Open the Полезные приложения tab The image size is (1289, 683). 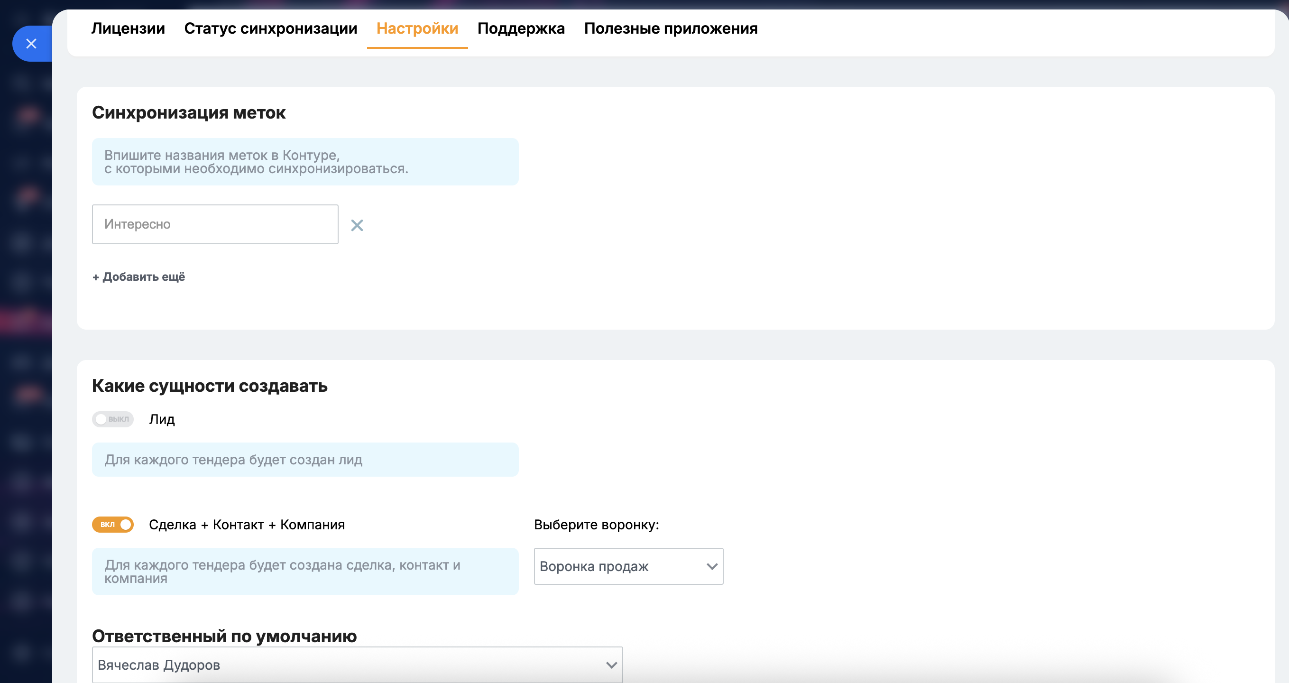(x=671, y=28)
